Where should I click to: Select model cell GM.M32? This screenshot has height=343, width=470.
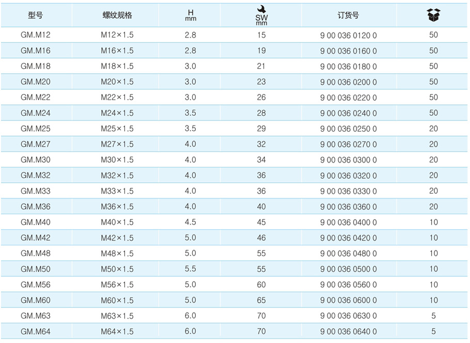(35, 176)
